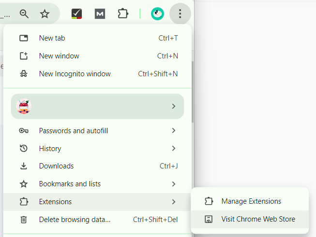Open a New Incognito window
Image resolution: width=316 pixels, height=237 pixels.
75,74
